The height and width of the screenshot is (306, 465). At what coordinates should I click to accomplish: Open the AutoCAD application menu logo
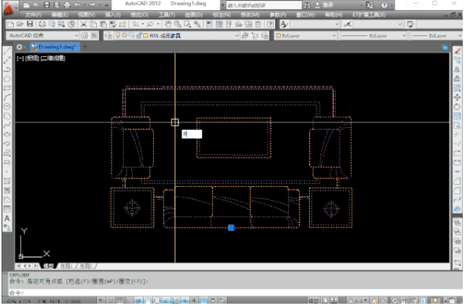9,9
